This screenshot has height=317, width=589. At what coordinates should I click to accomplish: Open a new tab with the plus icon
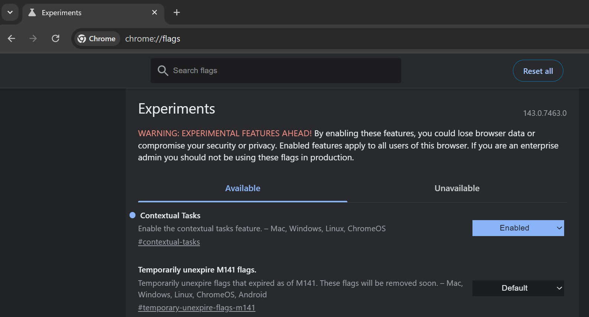[x=177, y=13]
